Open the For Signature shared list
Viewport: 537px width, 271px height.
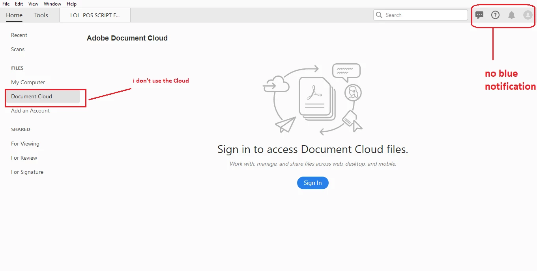[x=27, y=172]
